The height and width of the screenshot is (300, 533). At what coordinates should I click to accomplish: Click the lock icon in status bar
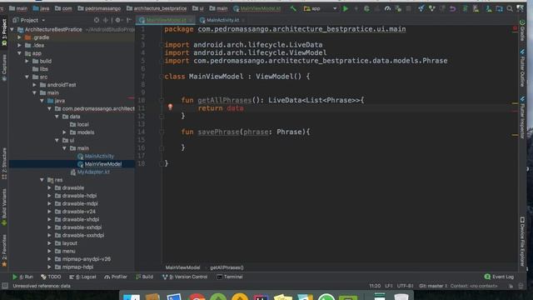click(x=511, y=286)
